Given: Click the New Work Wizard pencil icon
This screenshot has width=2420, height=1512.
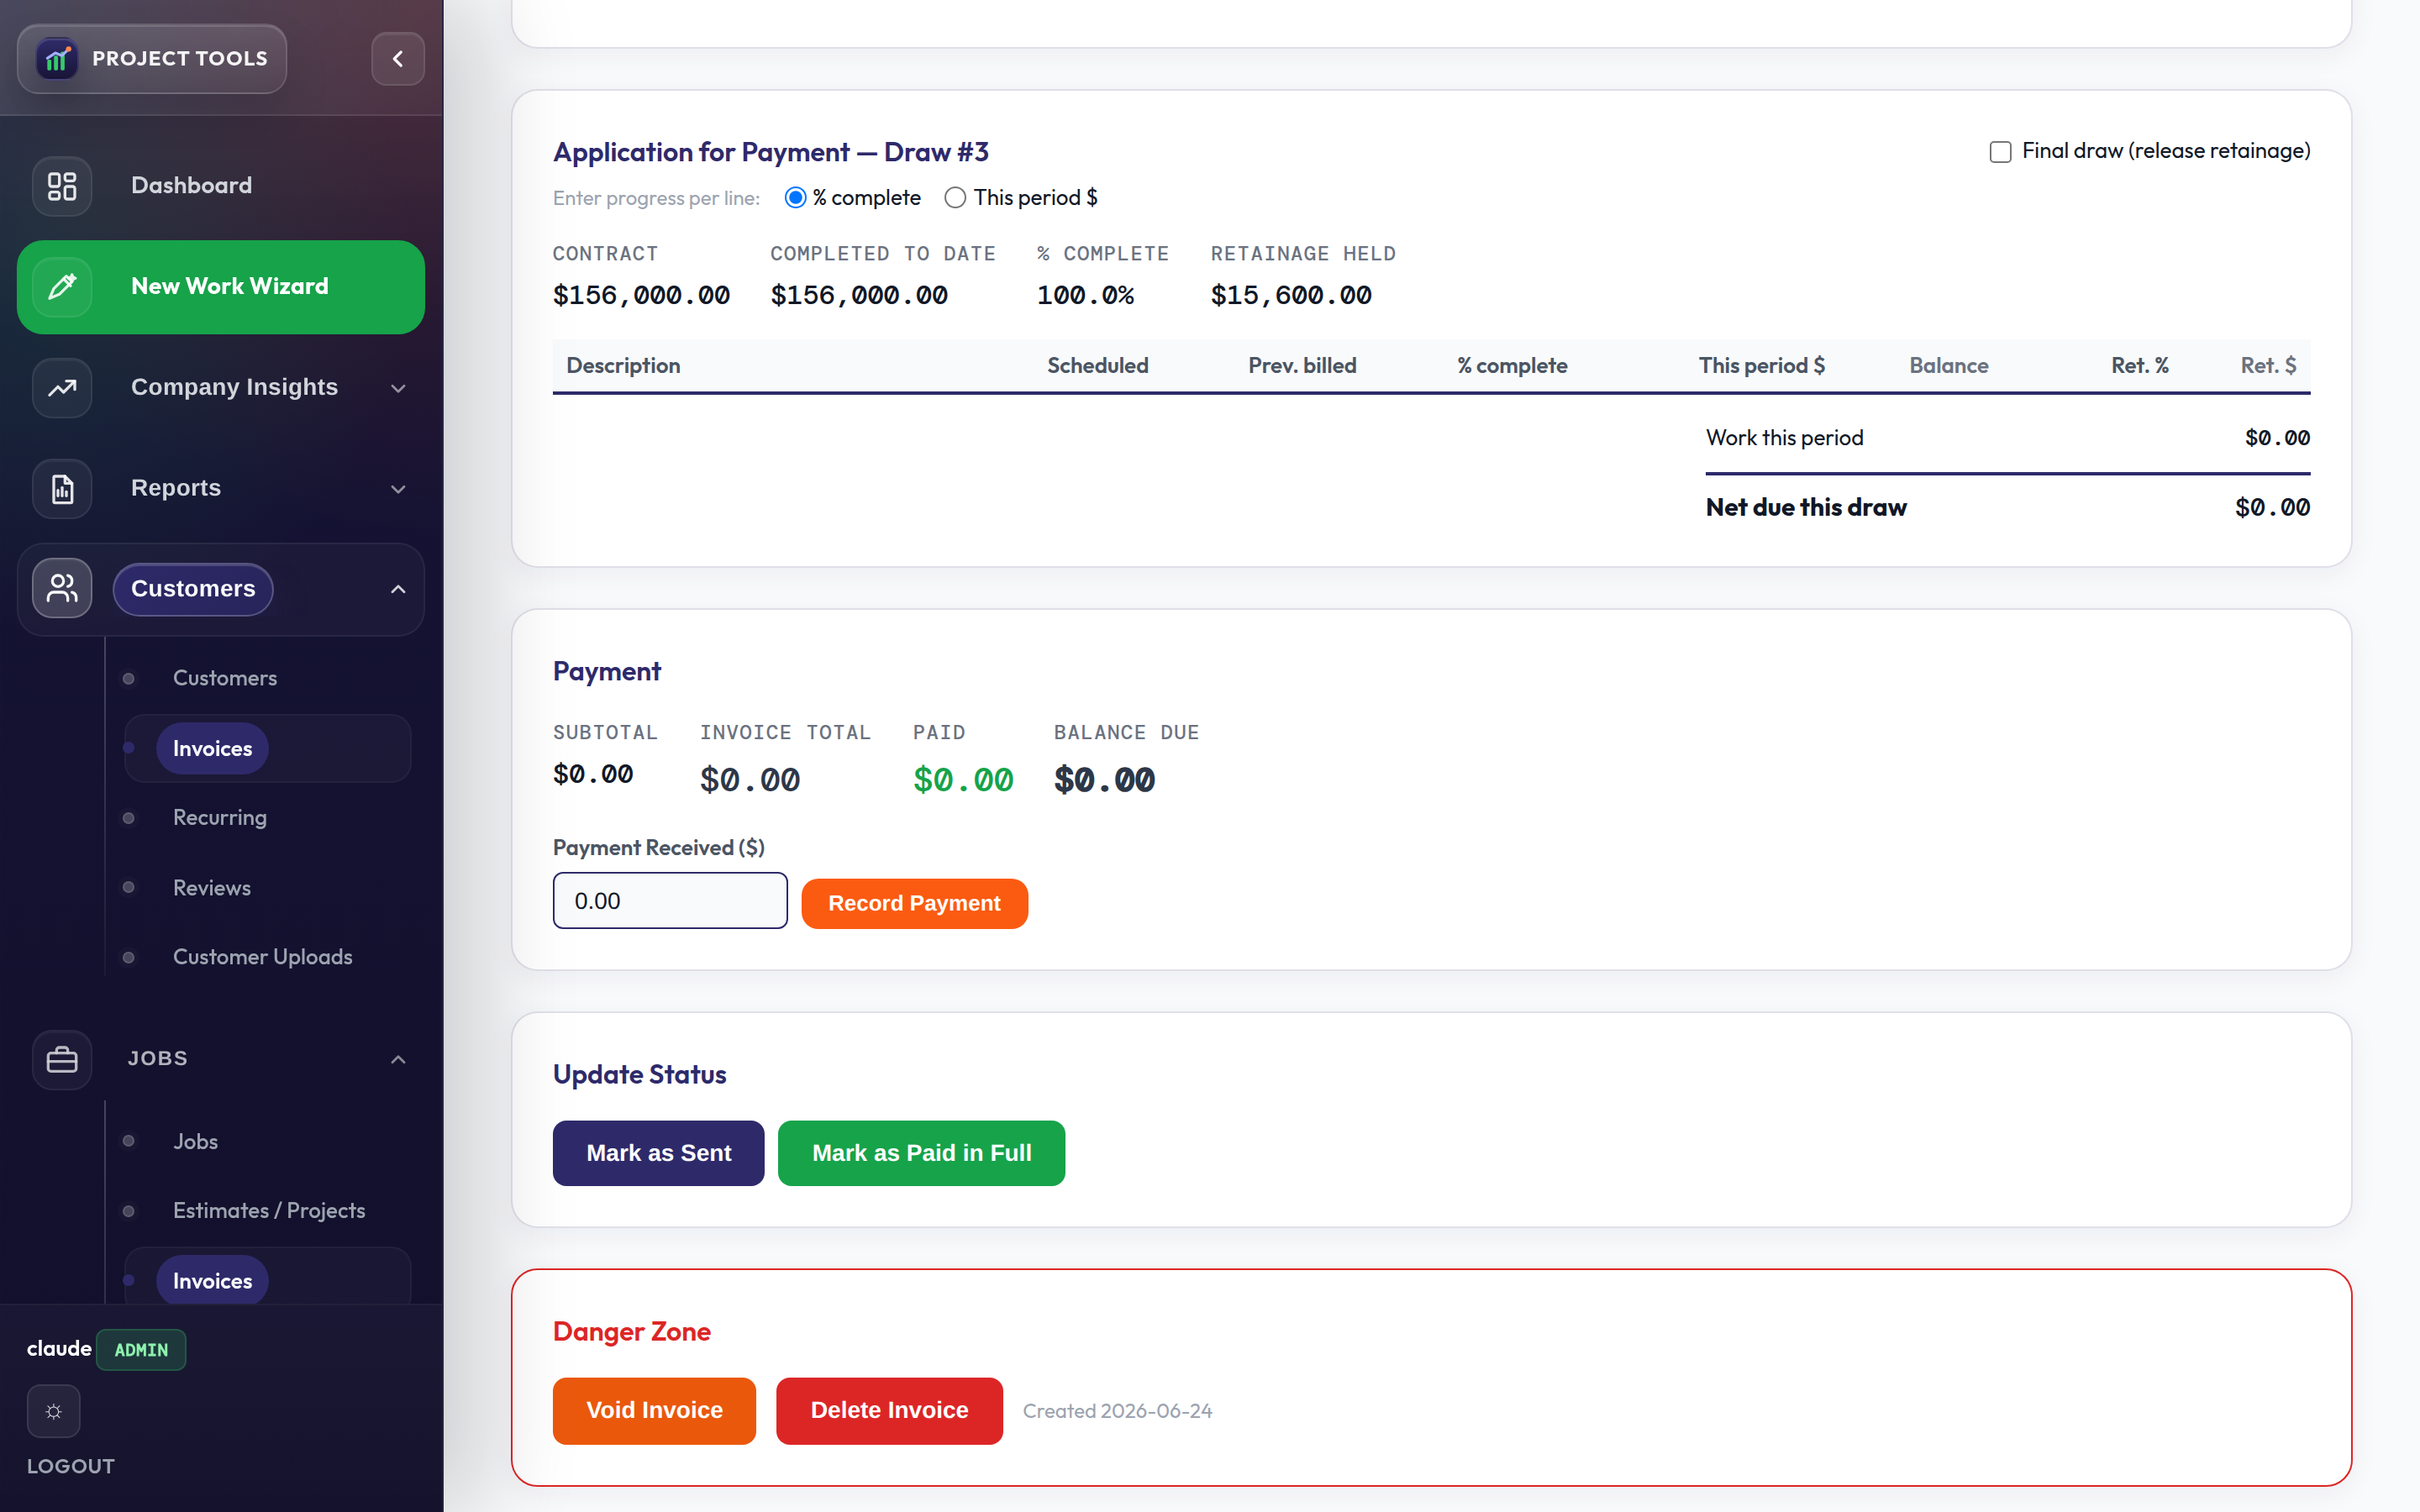Looking at the screenshot, I should [x=62, y=287].
